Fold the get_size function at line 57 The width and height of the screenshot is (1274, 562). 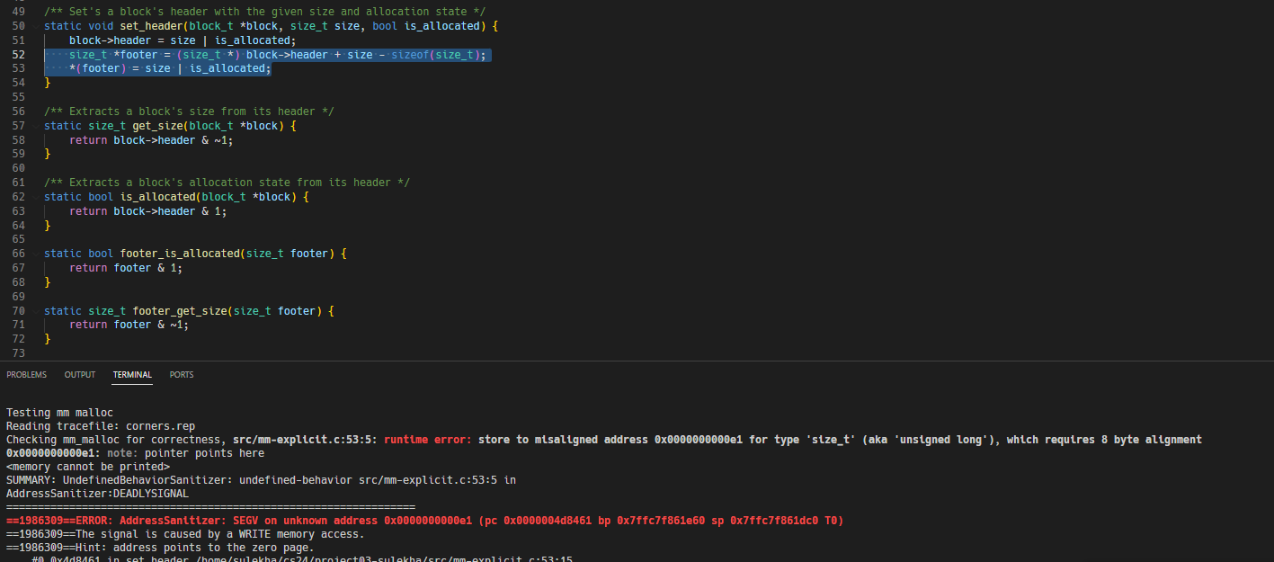34,126
